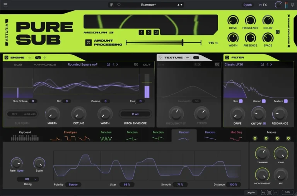The width and height of the screenshot is (297, 196).
Task: Go to previous Engine wavetable
Action: pyautogui.click(x=113, y=64)
